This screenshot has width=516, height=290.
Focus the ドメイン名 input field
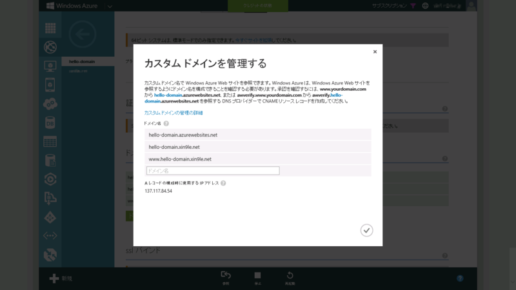(213, 171)
